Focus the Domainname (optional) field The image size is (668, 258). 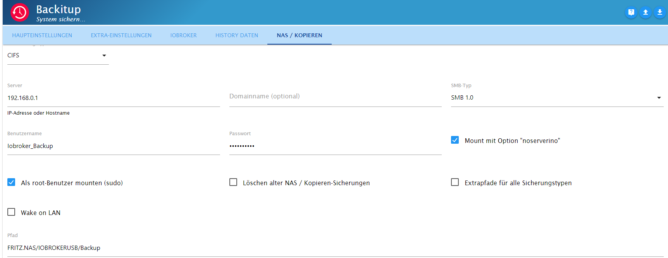[335, 97]
